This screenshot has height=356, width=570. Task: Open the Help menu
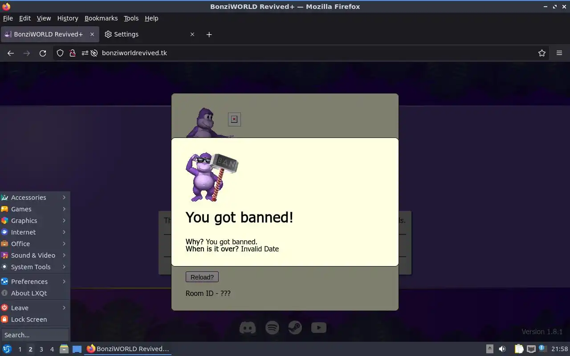click(x=151, y=18)
